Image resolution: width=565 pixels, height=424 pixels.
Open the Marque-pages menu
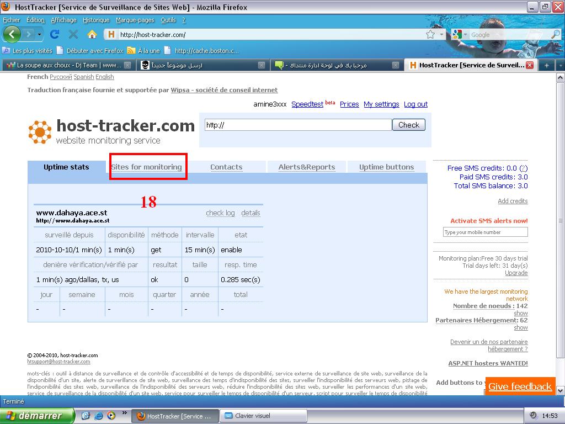click(x=135, y=20)
